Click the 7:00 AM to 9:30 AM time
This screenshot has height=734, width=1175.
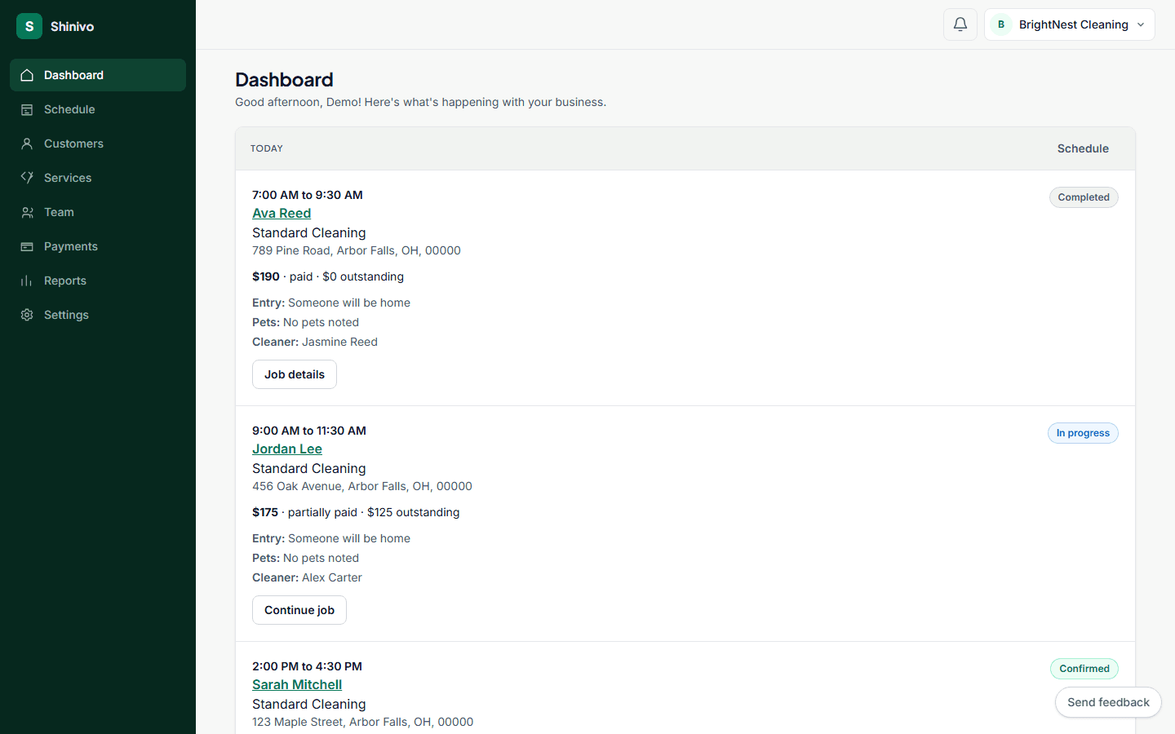[x=308, y=195]
